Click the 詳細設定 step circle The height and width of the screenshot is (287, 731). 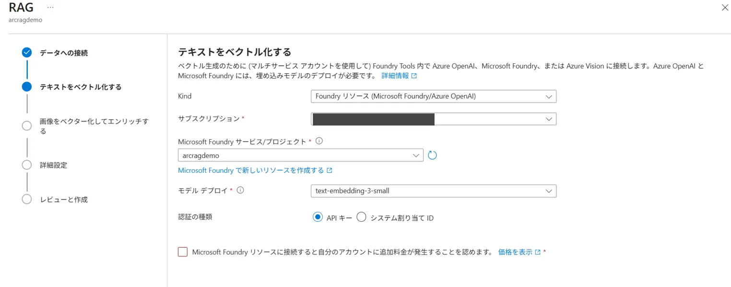[27, 165]
